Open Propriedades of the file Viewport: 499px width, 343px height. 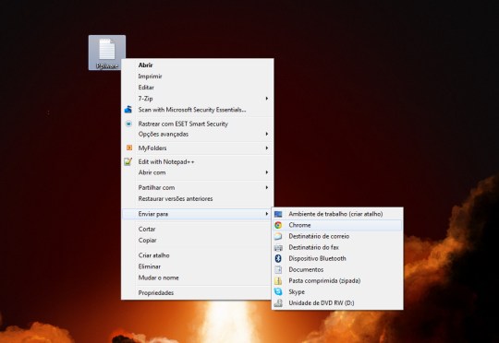198,293
